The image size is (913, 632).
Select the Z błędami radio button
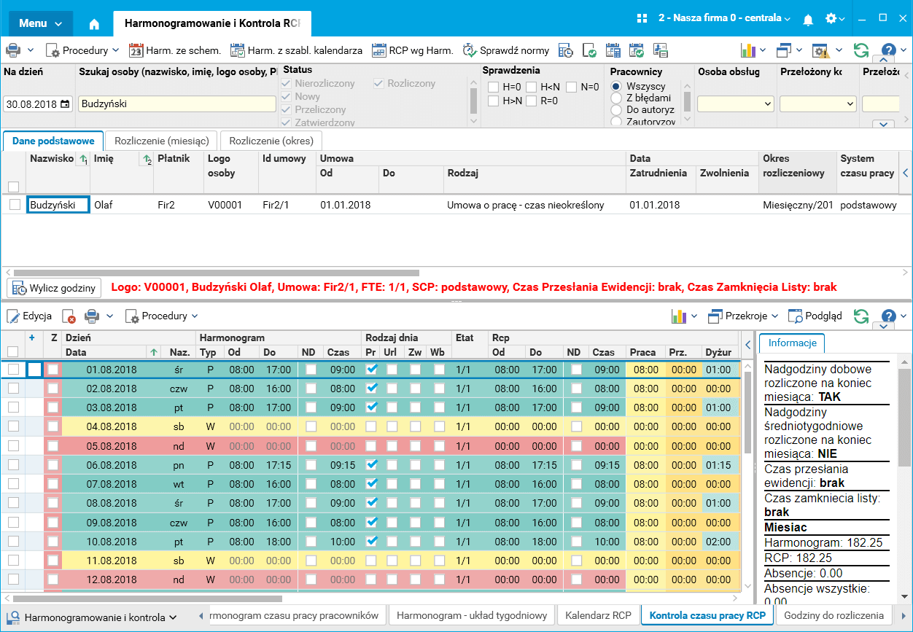(x=616, y=98)
